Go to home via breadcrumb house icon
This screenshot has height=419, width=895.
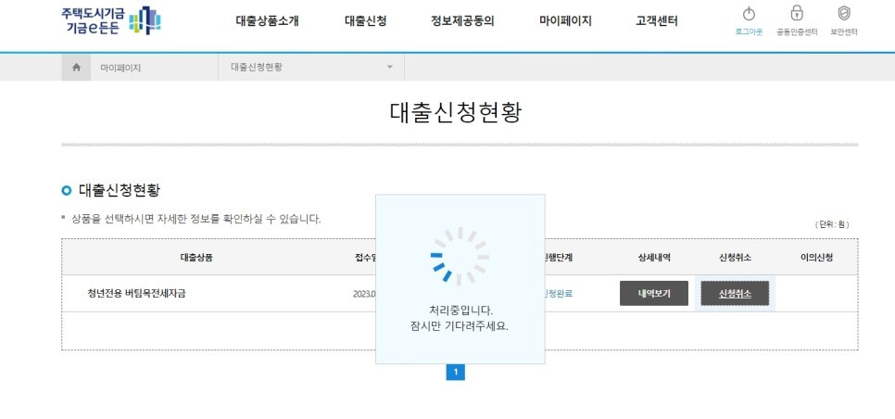tap(77, 68)
